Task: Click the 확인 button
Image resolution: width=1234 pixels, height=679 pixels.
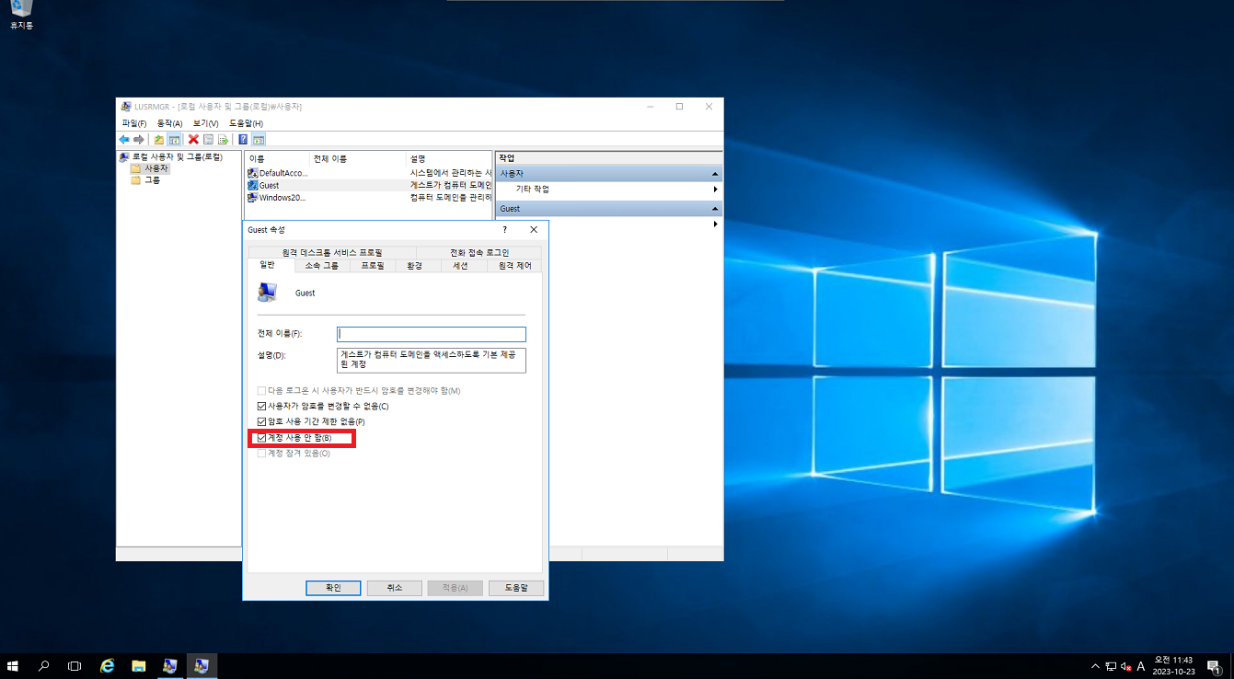Action: 333,588
